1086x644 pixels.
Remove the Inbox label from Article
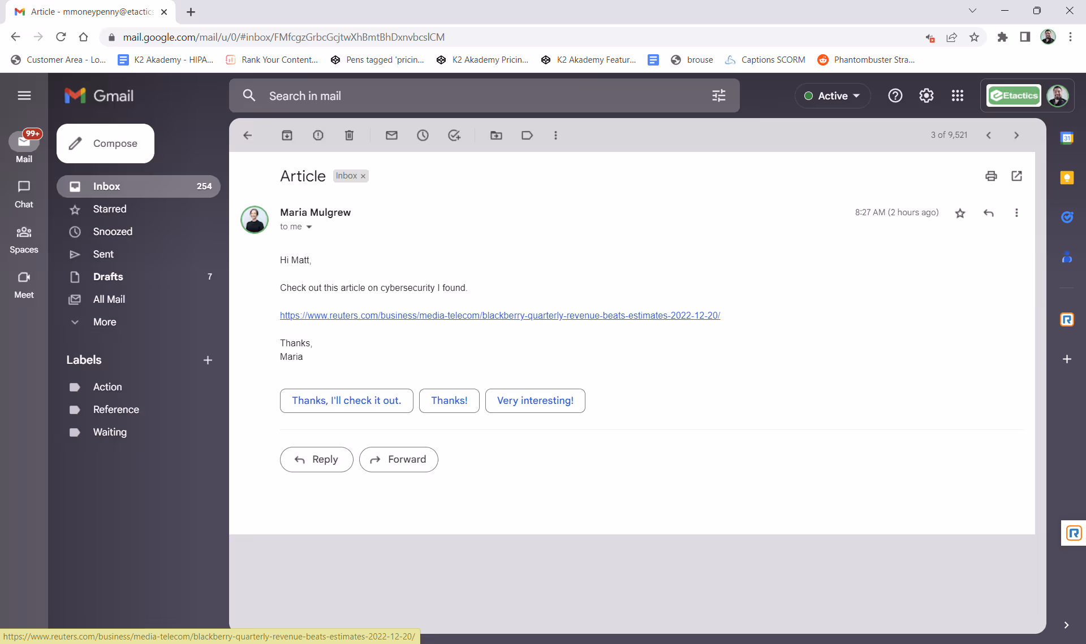point(363,176)
